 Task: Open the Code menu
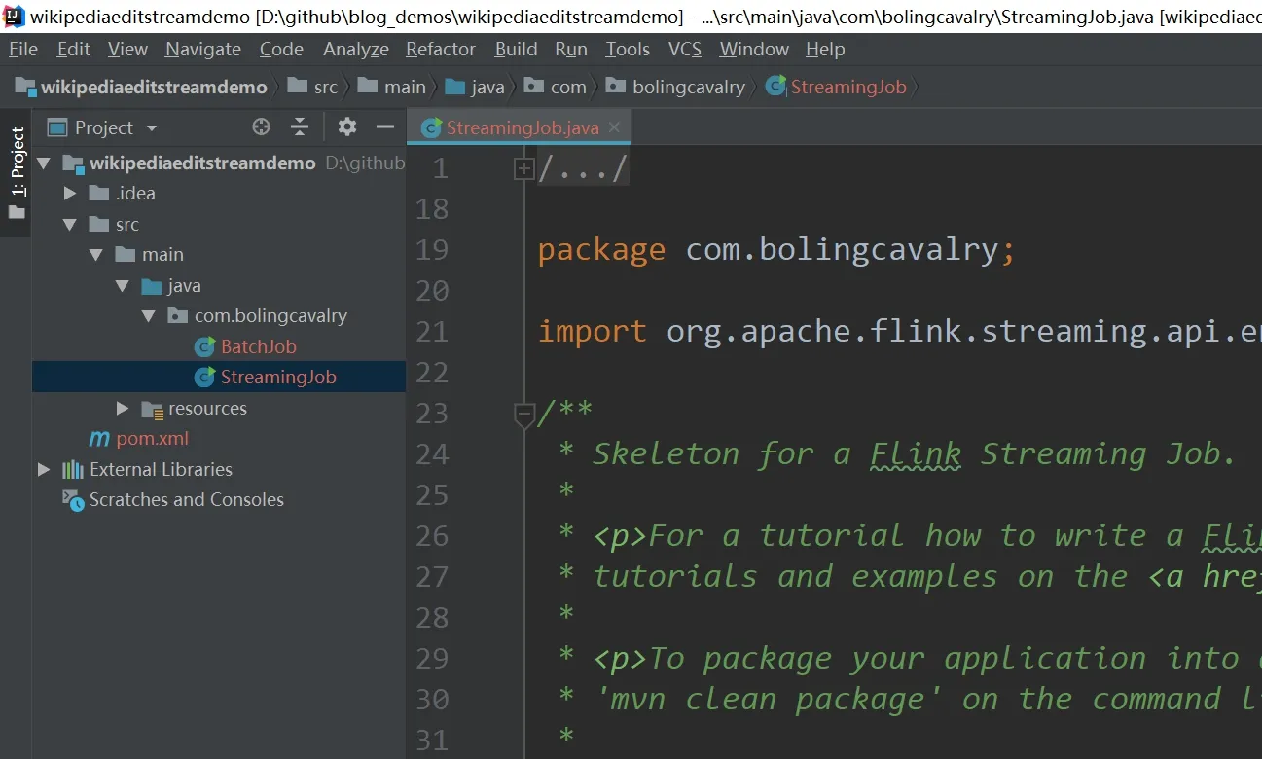[x=282, y=49]
